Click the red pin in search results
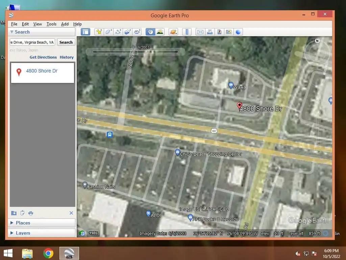Image resolution: width=346 pixels, height=260 pixels. (19, 72)
